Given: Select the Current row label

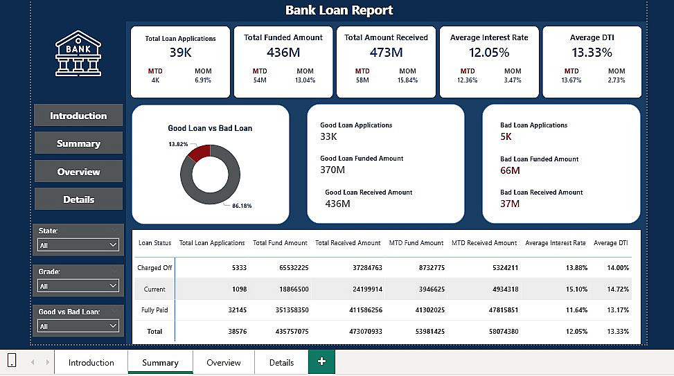Looking at the screenshot, I should point(154,289).
